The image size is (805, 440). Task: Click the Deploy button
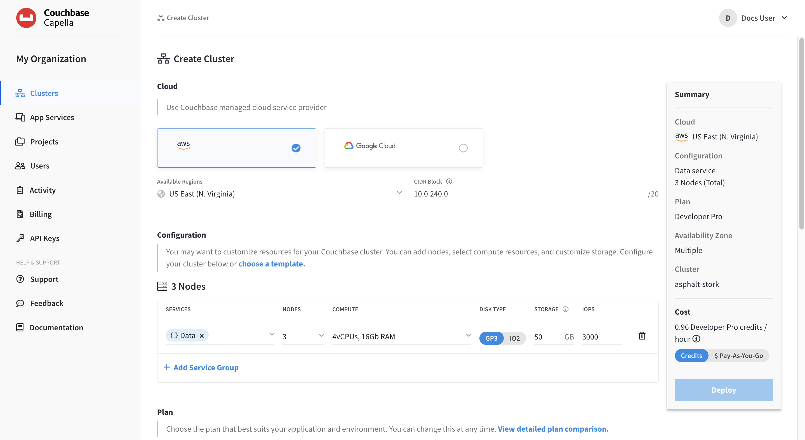[723, 390]
